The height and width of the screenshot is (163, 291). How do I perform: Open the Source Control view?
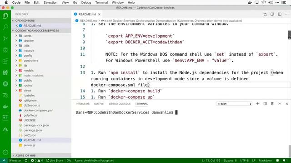click(5, 38)
